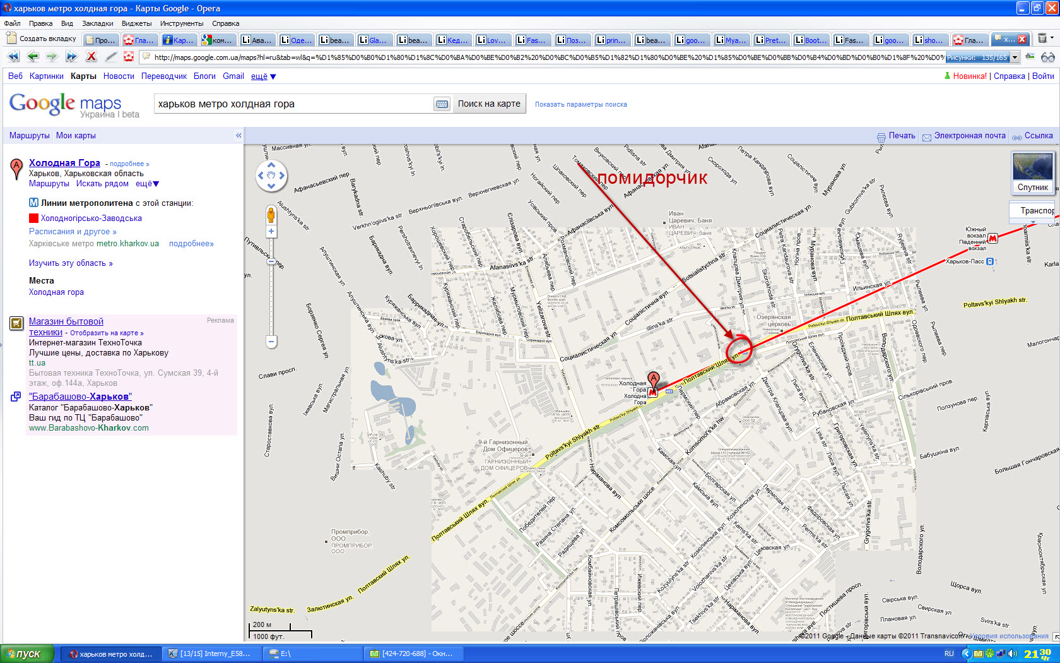Open the Рисунки images mode dropdown arrow
The height and width of the screenshot is (663, 1060).
click(x=1015, y=57)
